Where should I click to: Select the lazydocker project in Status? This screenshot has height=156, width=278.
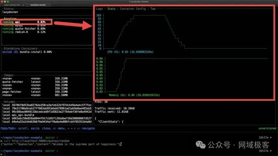click(10, 12)
